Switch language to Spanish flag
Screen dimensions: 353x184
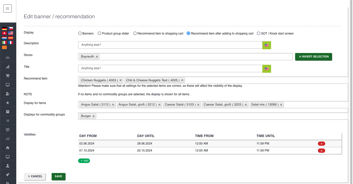click(11, 38)
